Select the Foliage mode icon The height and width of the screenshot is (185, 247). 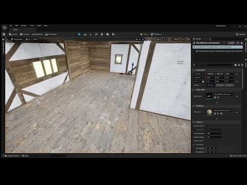pos(91,34)
